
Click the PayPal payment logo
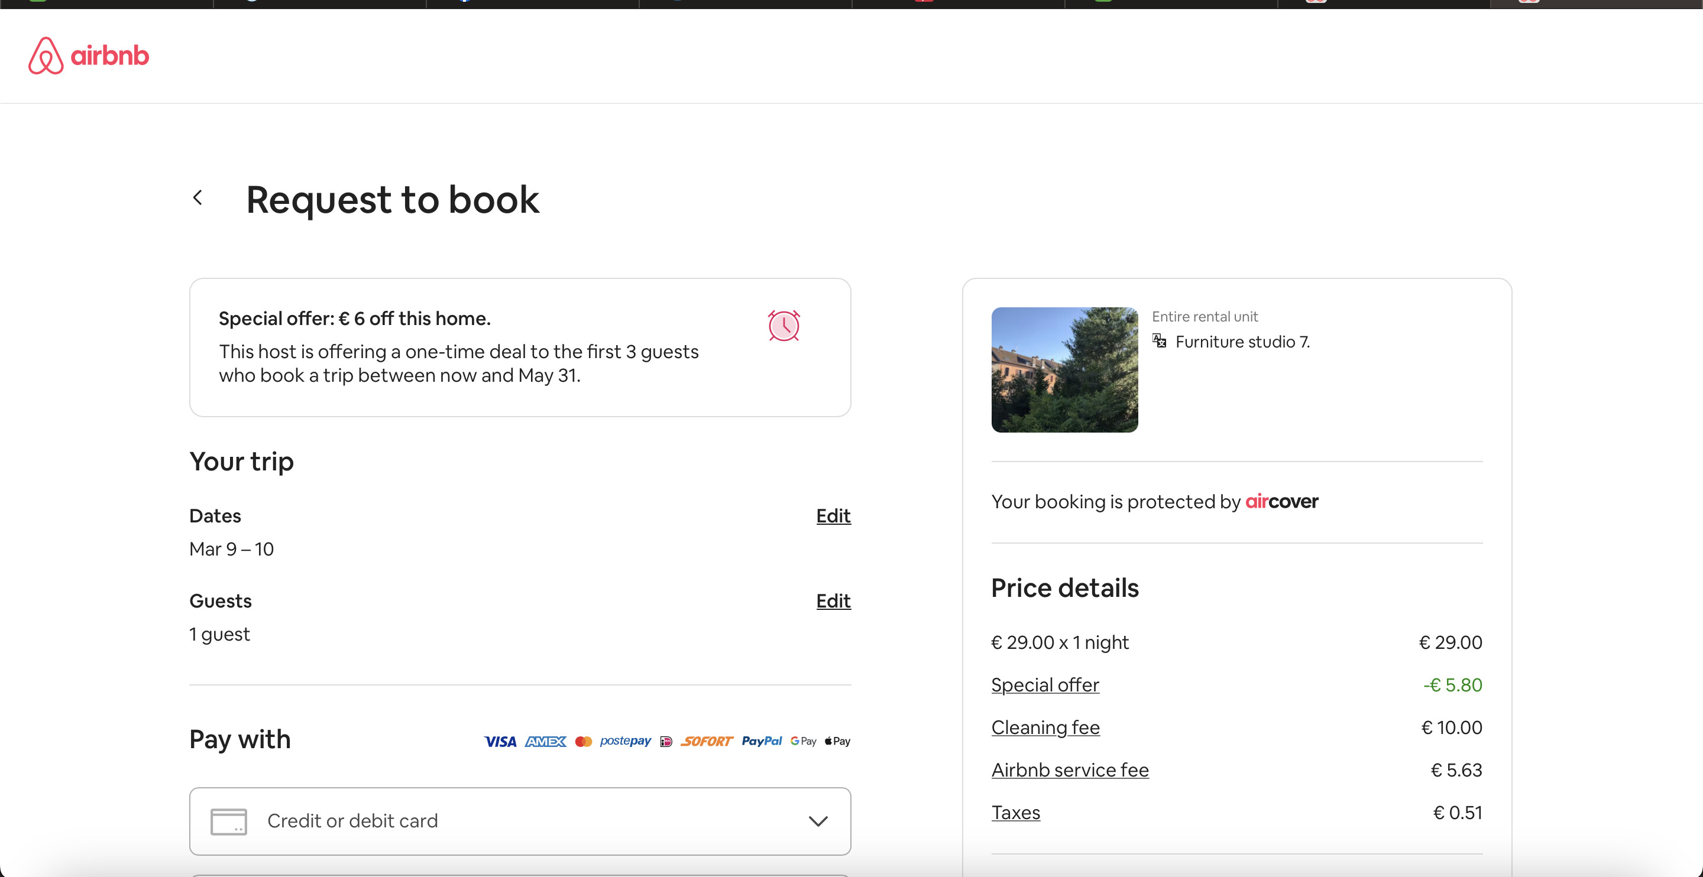click(x=762, y=742)
